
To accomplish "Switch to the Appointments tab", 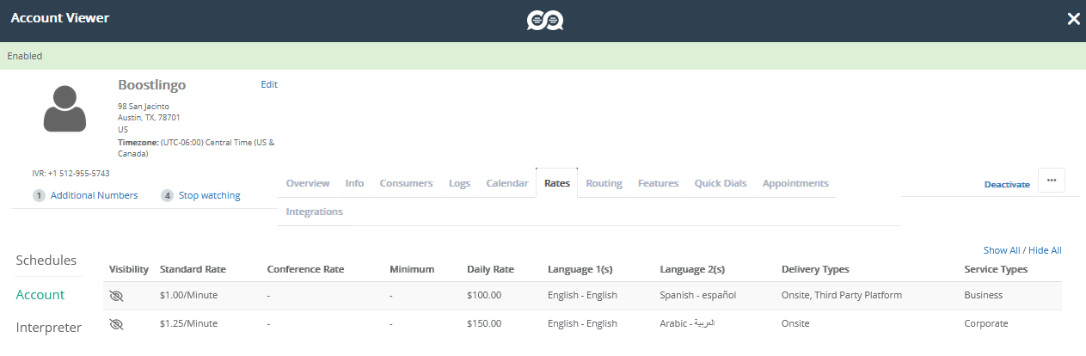I will 795,183.
